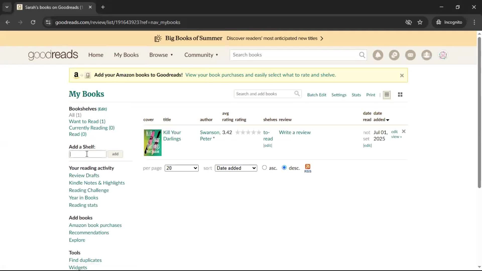Open the RSS feed icon
This screenshot has height=271, width=482.
click(308, 168)
